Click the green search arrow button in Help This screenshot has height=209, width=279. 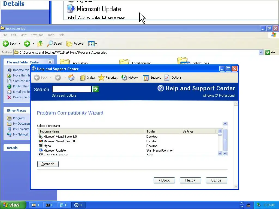click(x=96, y=89)
